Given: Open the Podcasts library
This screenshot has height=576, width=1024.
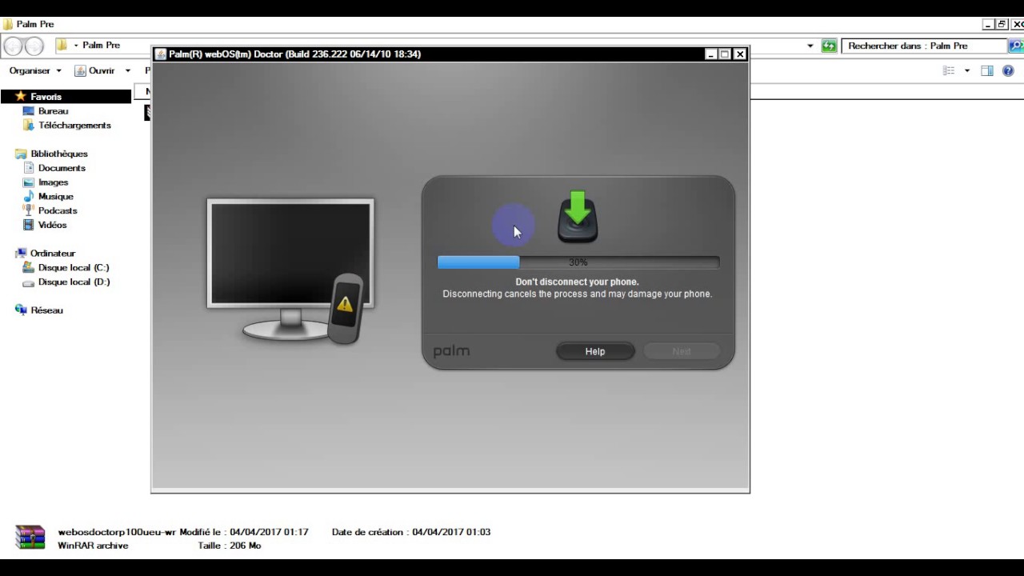Looking at the screenshot, I should (x=58, y=210).
